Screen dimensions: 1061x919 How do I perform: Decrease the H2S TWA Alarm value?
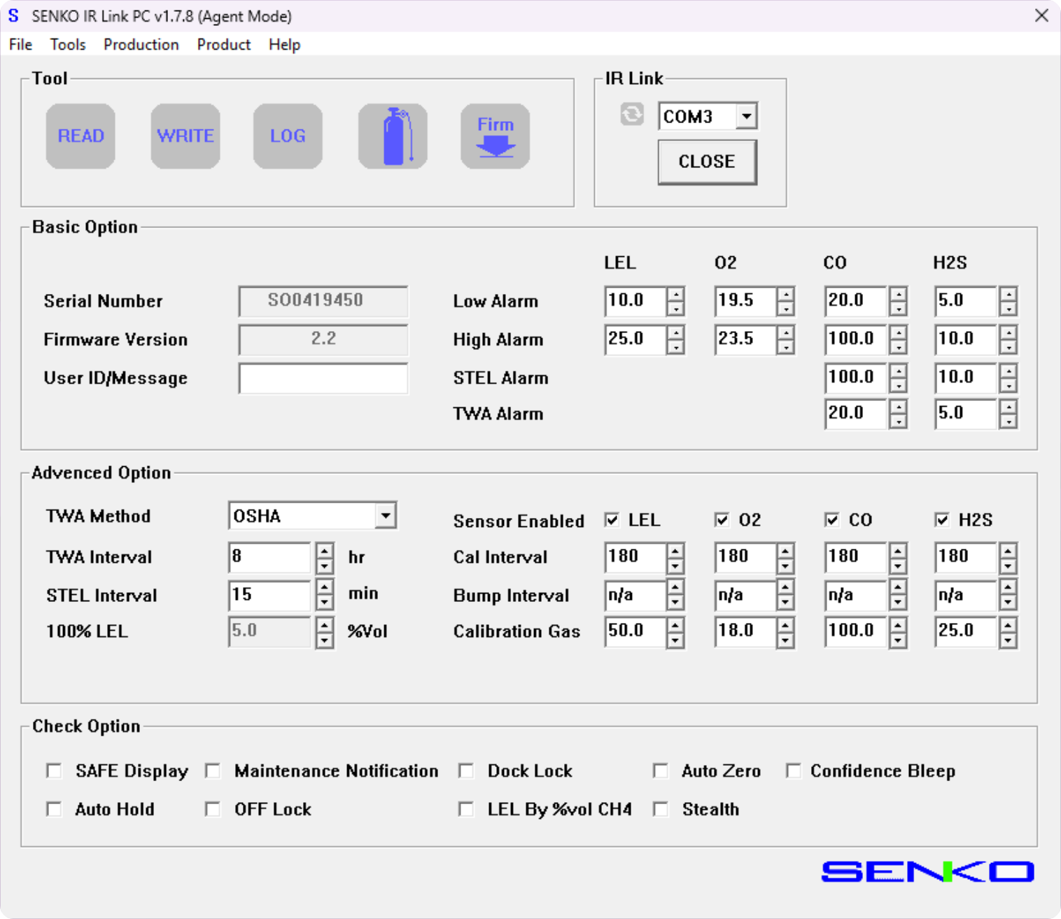tap(1008, 421)
